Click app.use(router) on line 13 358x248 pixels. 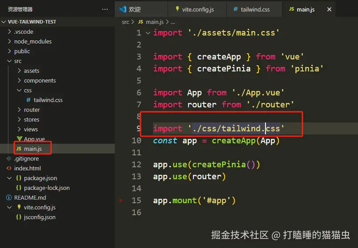click(x=189, y=177)
